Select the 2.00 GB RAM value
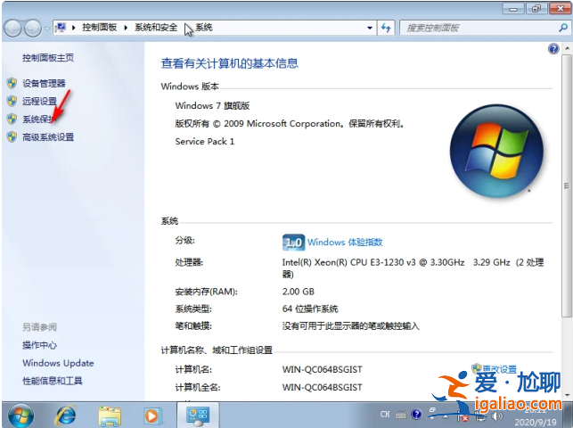 [x=299, y=292]
